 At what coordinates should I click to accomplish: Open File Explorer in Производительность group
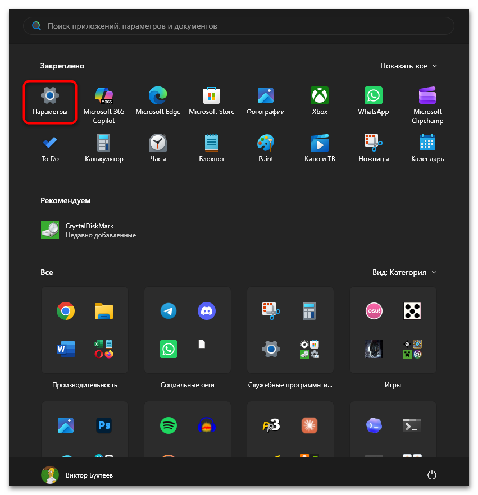point(104,311)
